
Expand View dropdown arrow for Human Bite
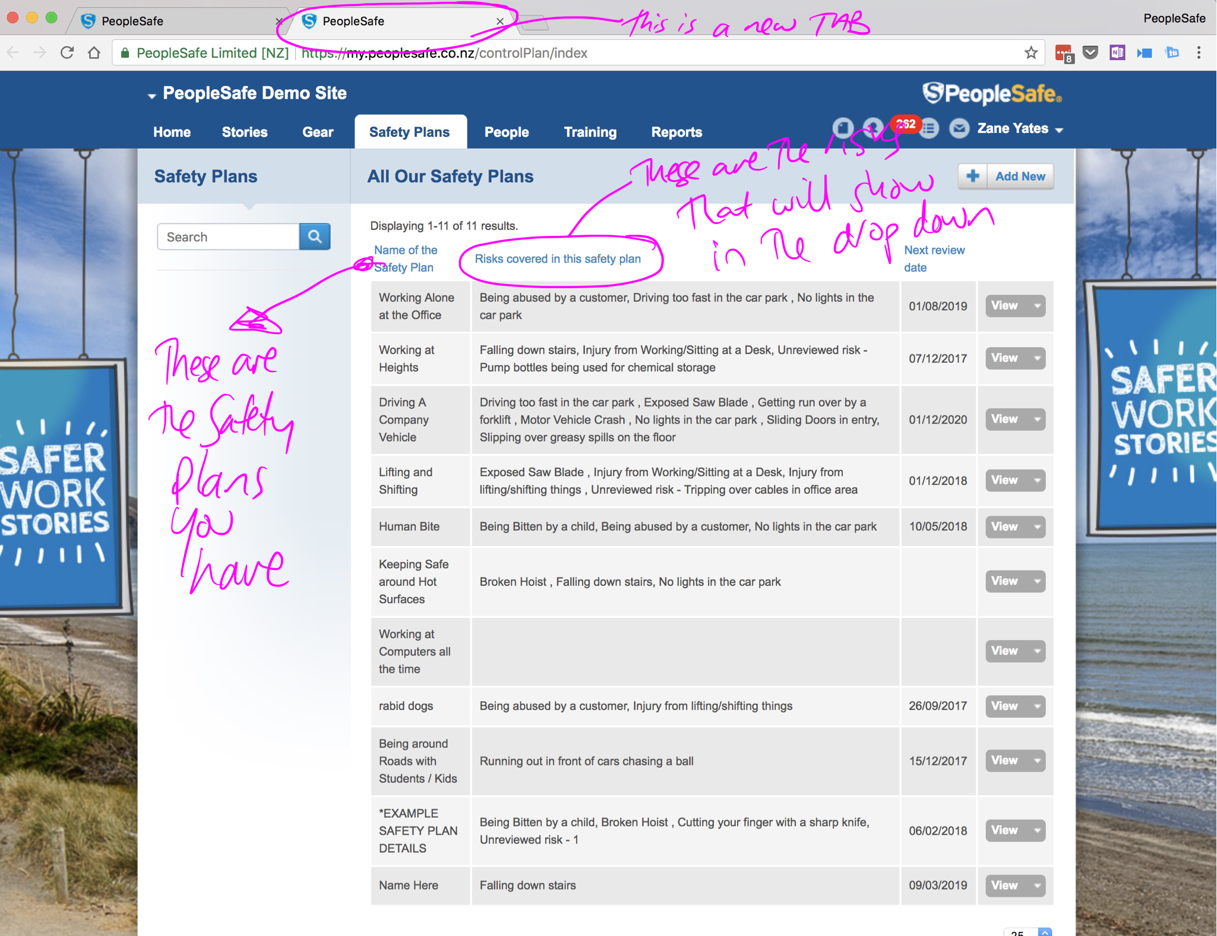[x=1037, y=527]
